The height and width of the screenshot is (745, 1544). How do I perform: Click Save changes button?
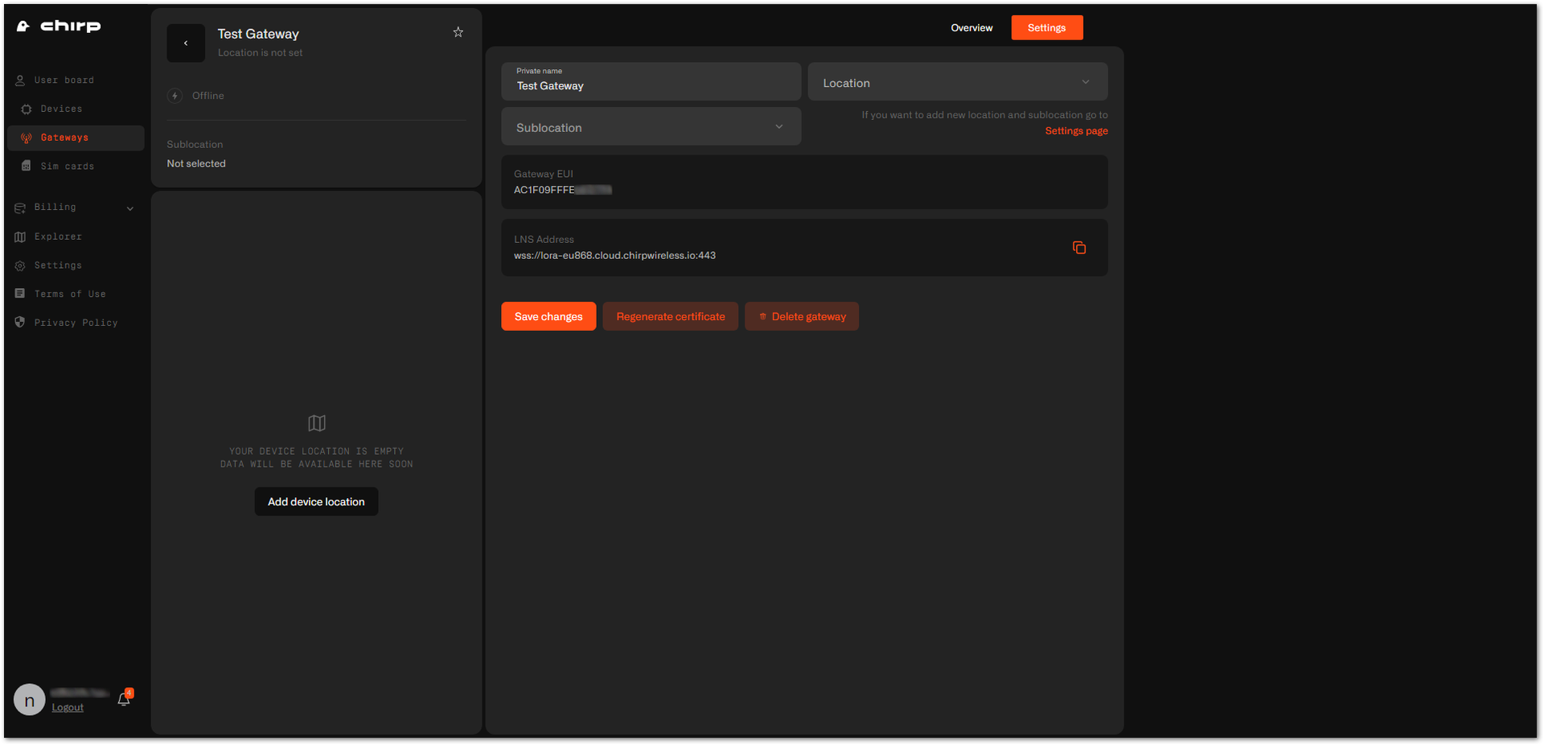548,316
